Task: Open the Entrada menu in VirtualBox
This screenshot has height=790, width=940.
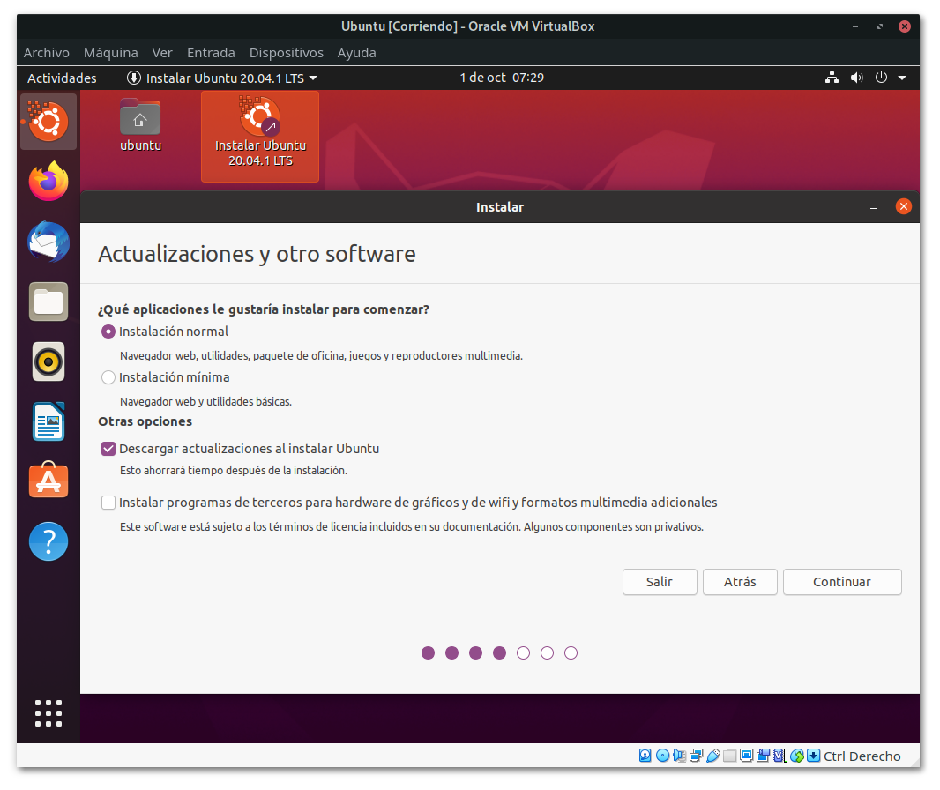Action: (211, 53)
